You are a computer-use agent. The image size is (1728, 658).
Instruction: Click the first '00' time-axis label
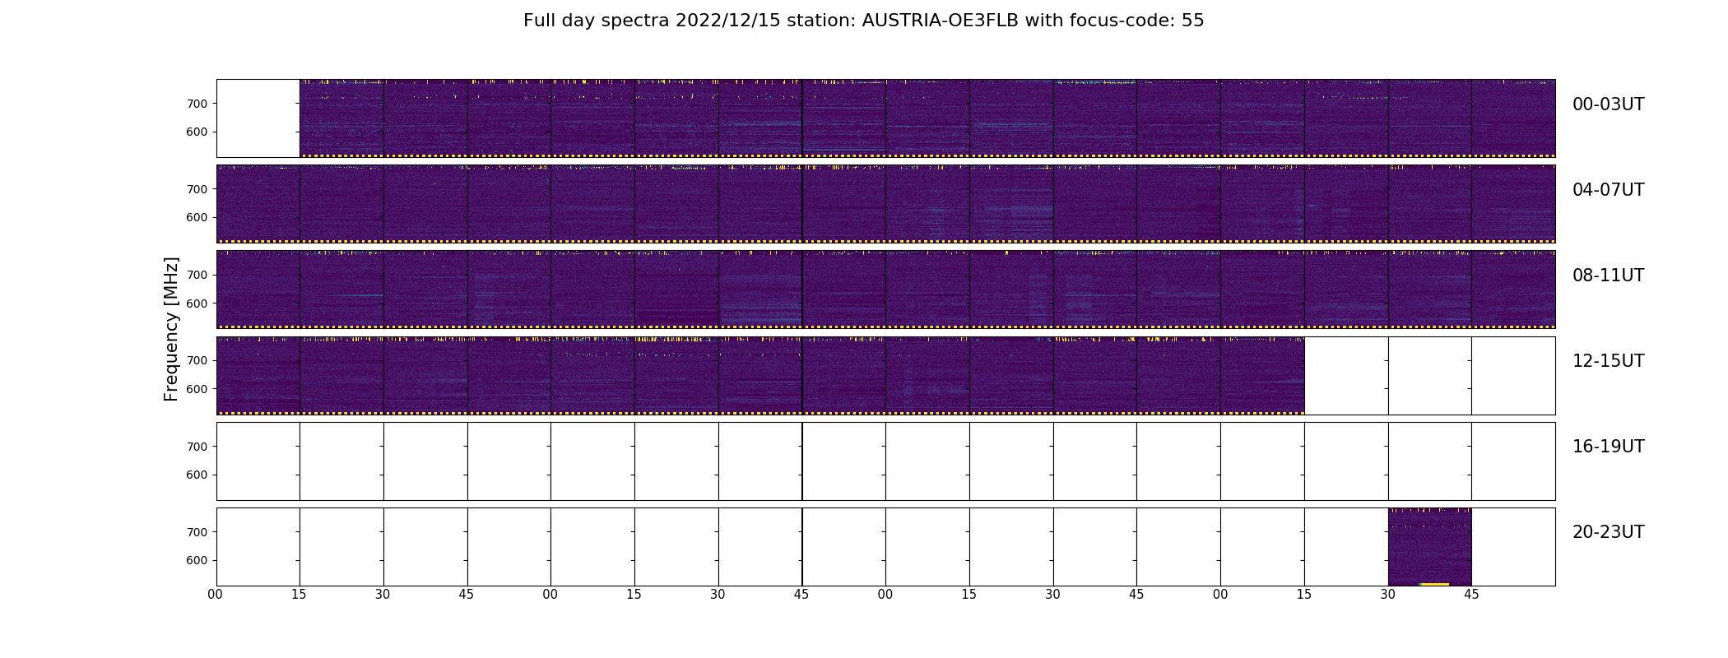[216, 595]
